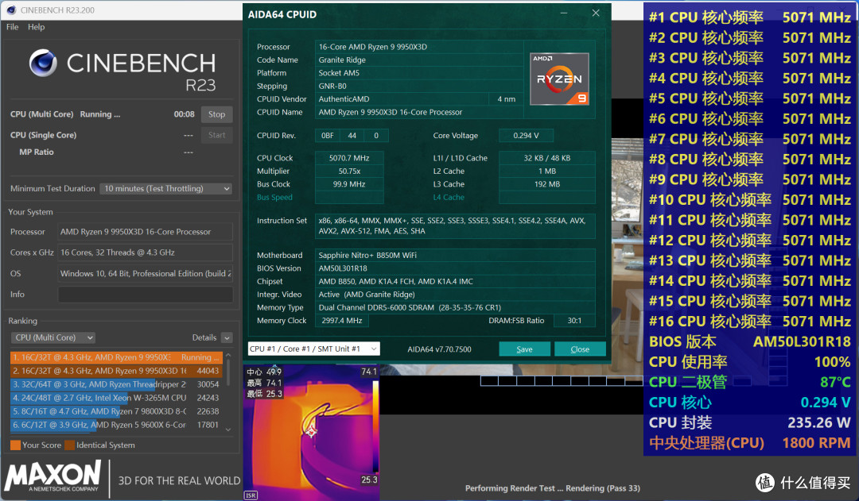
Task: Click Close button in AIDA64 CPUID
Action: tap(580, 349)
